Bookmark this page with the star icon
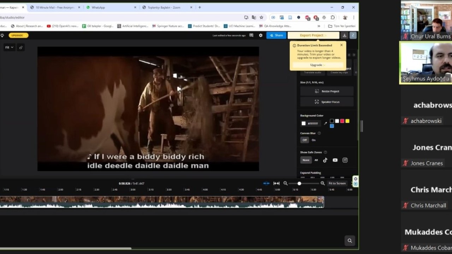The width and height of the screenshot is (452, 254). coord(261,17)
